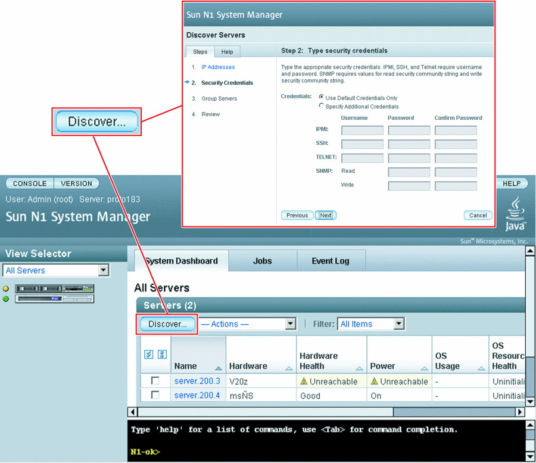Open the Filter All Items dropdown
This screenshot has height=463, width=536.
371,324
